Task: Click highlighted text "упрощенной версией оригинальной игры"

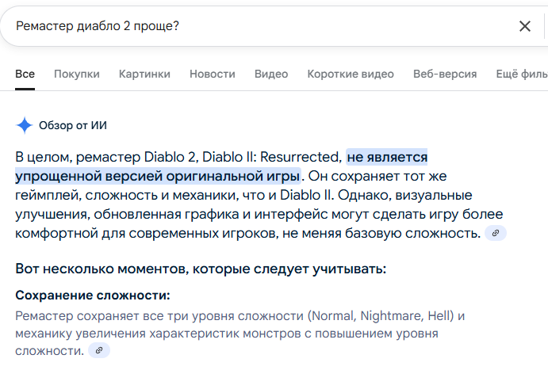Action: pos(158,176)
